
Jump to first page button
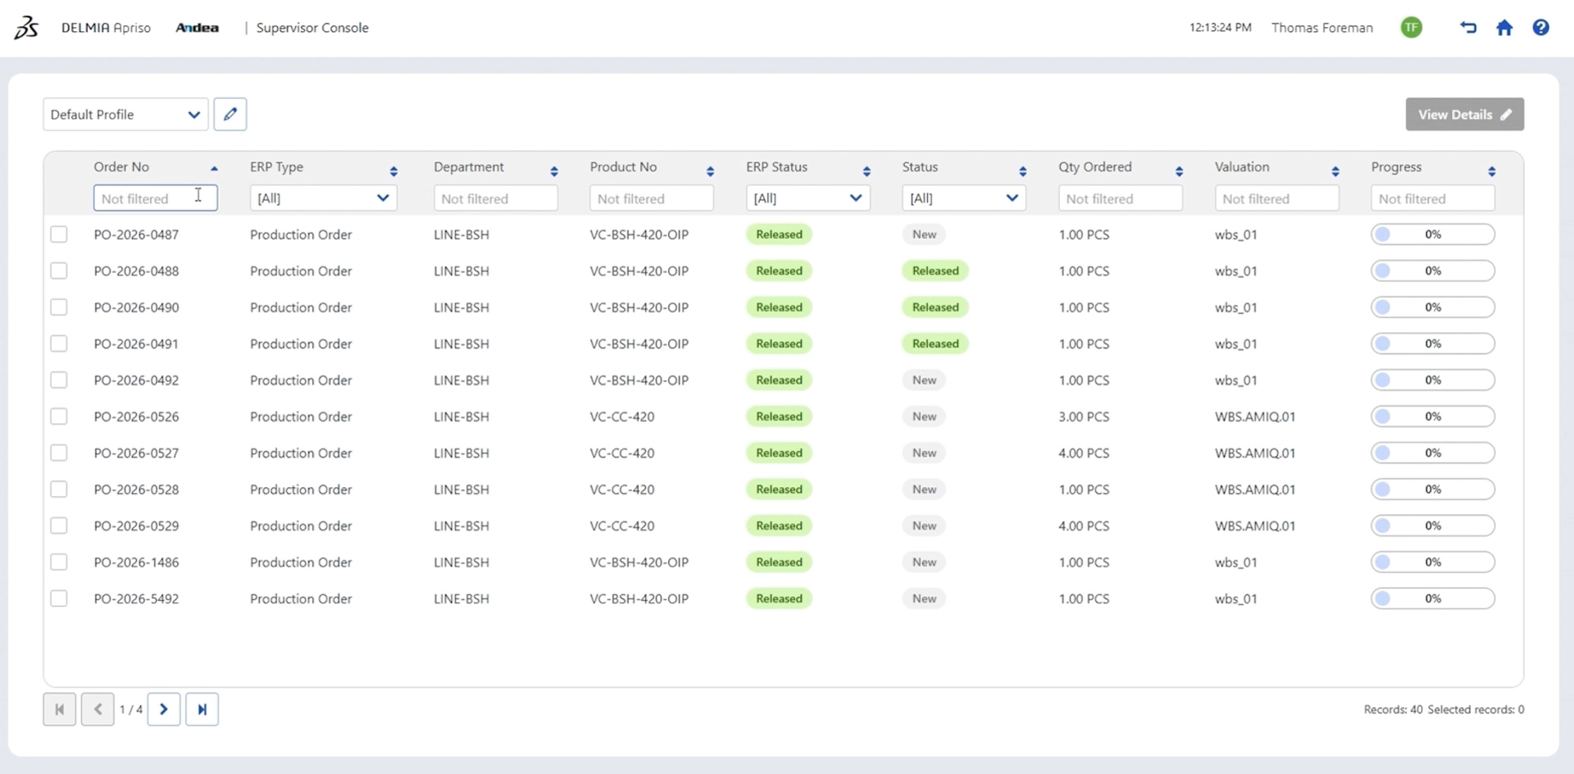tap(60, 709)
